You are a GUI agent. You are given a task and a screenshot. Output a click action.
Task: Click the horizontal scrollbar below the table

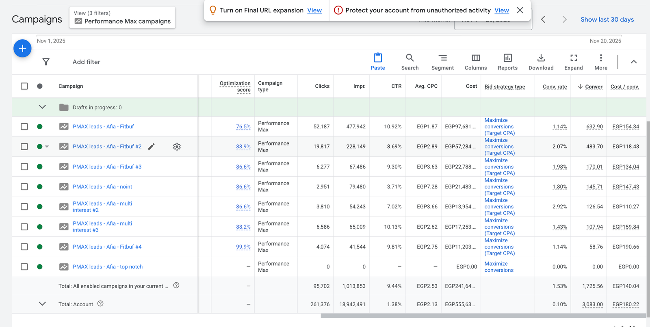pos(483,316)
